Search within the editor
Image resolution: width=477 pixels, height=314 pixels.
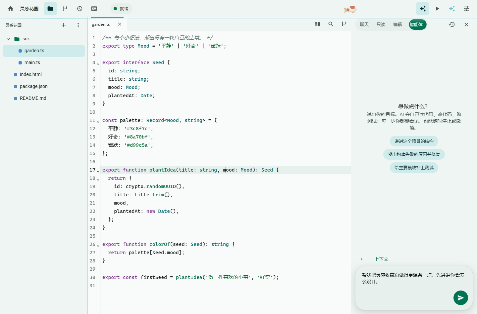331,24
